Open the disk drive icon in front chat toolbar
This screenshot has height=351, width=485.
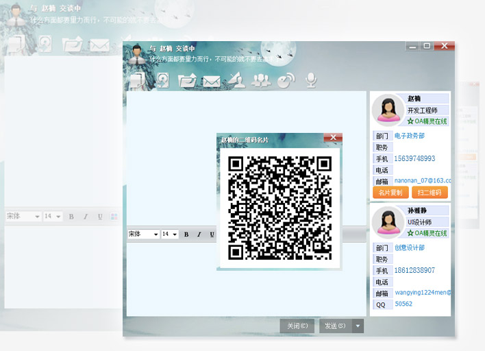coord(163,80)
